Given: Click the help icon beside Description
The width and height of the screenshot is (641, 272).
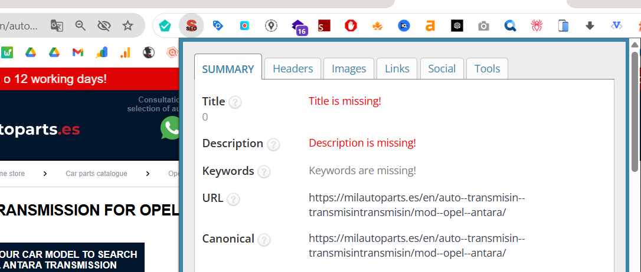Looking at the screenshot, I should click(x=273, y=144).
